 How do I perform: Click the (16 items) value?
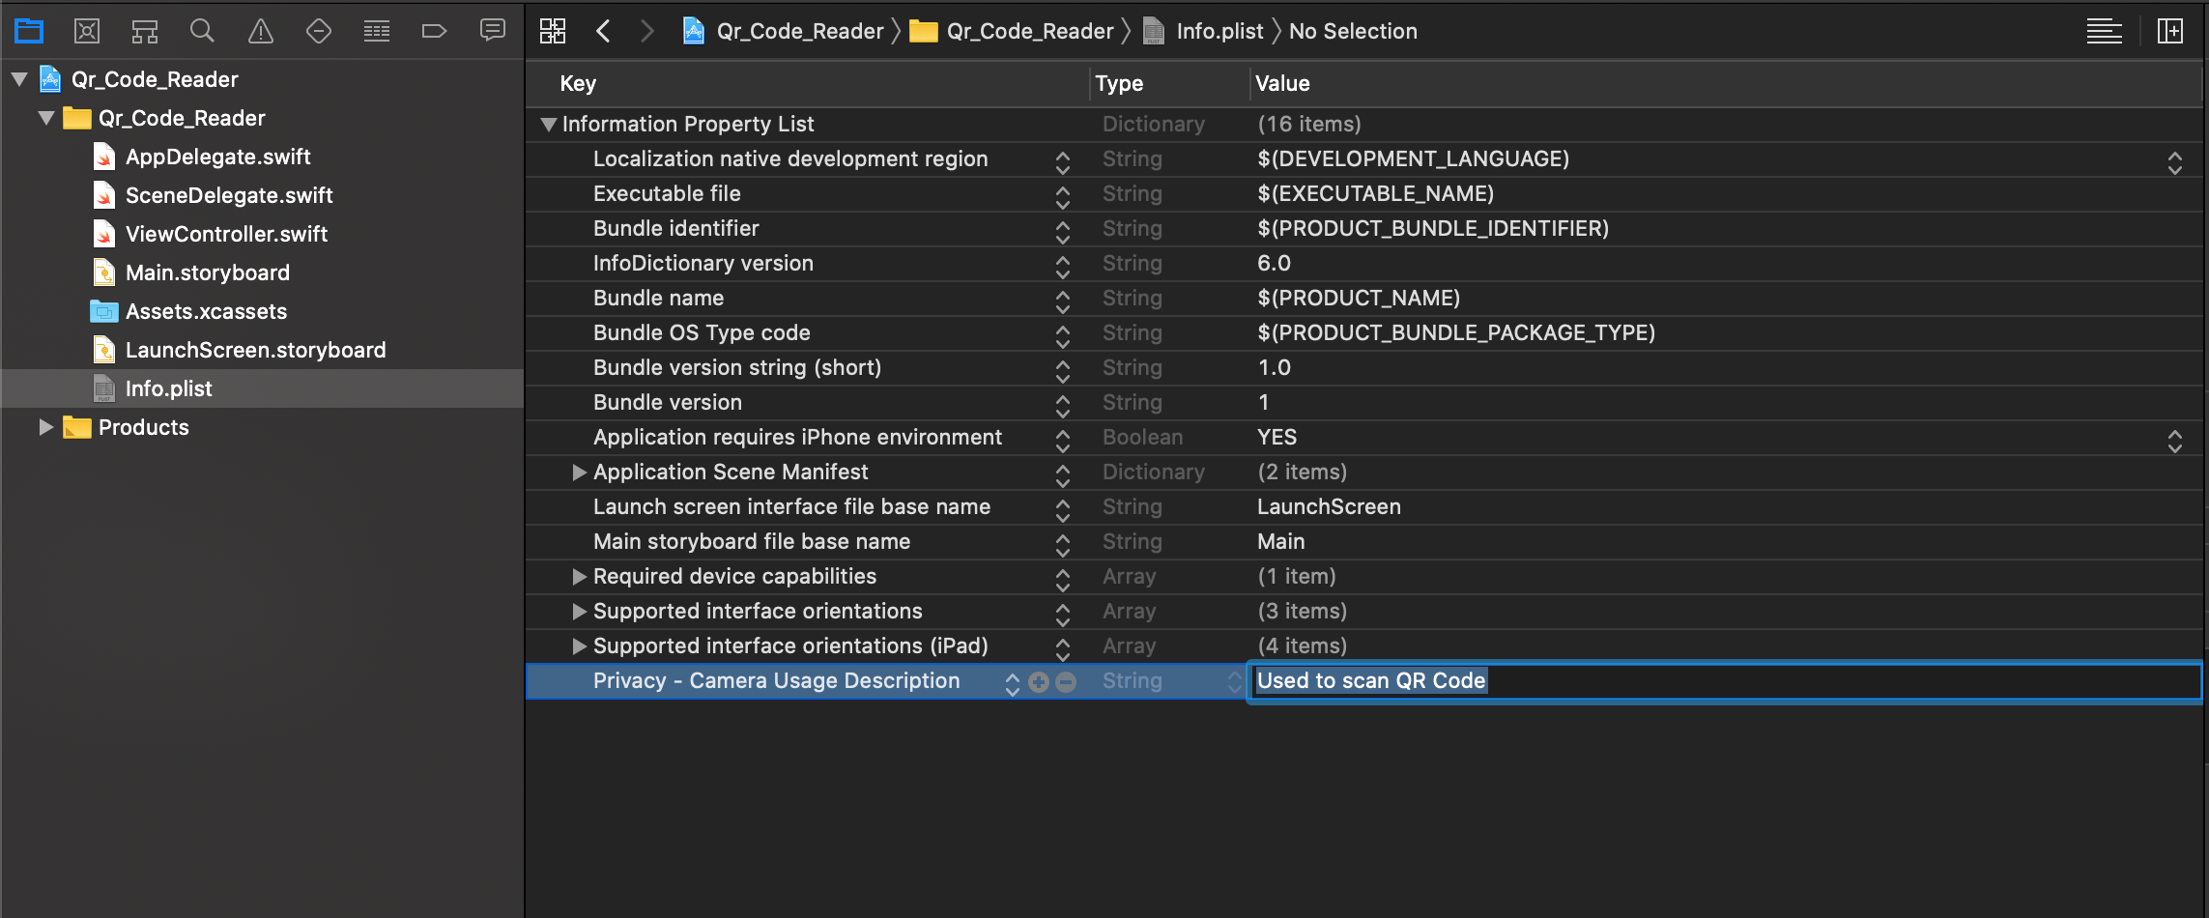point(1309,124)
